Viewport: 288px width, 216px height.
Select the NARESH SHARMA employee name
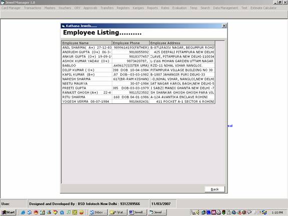pos(87,79)
